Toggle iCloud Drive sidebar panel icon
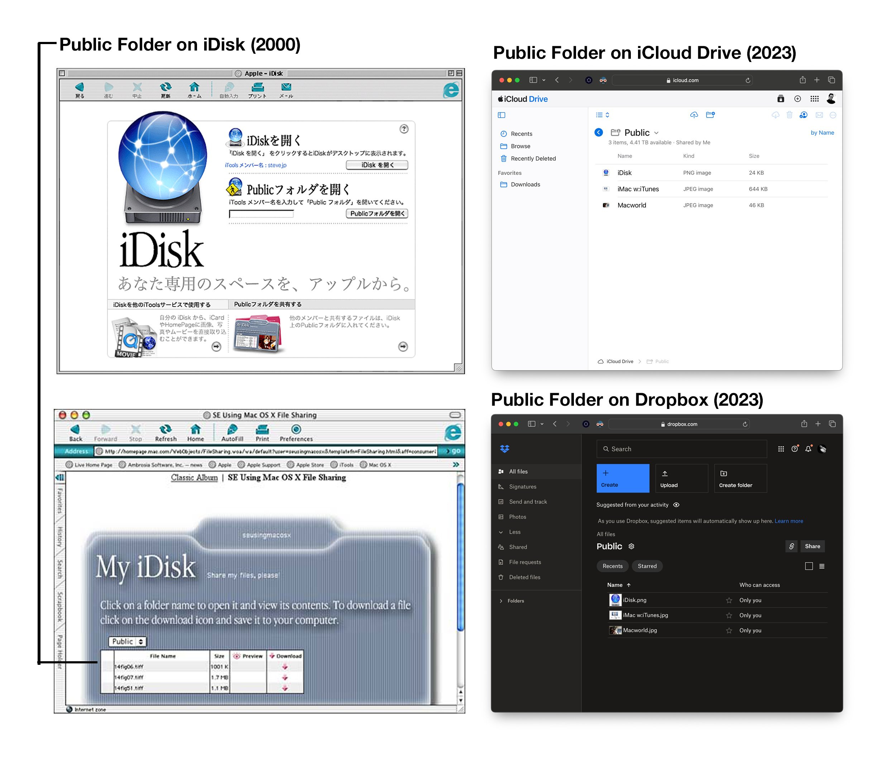 [501, 115]
